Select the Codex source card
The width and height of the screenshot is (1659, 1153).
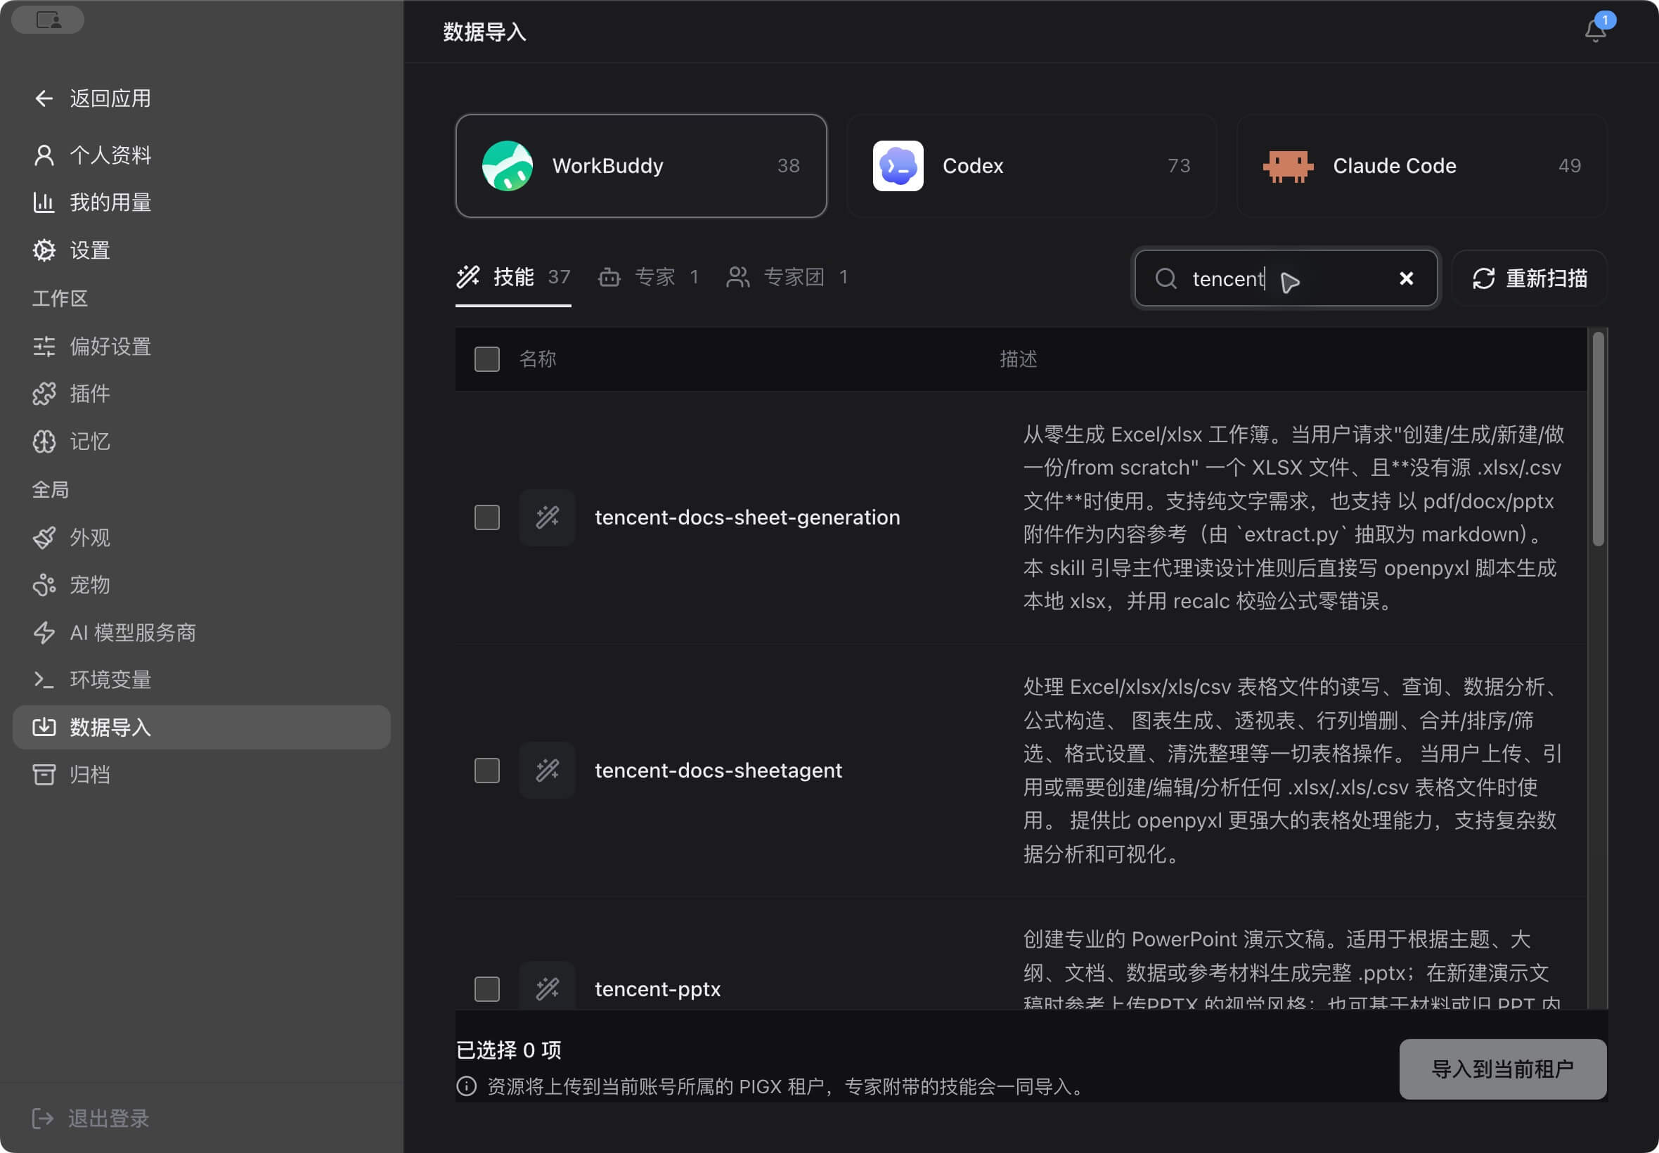coord(1031,165)
